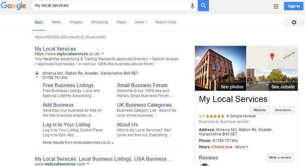Click the blue magnifier search button
The image size is (305, 166).
(x=203, y=6)
